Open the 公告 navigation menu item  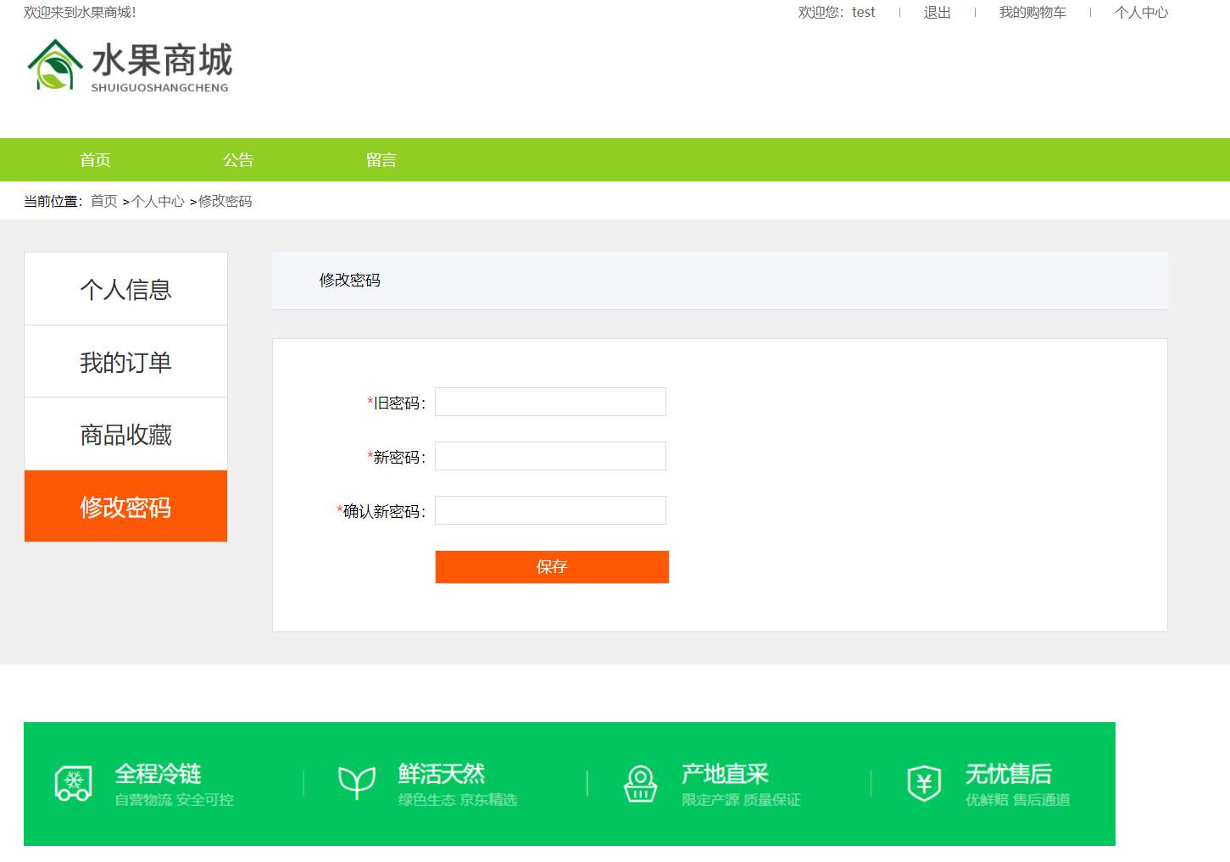pyautogui.click(x=238, y=160)
